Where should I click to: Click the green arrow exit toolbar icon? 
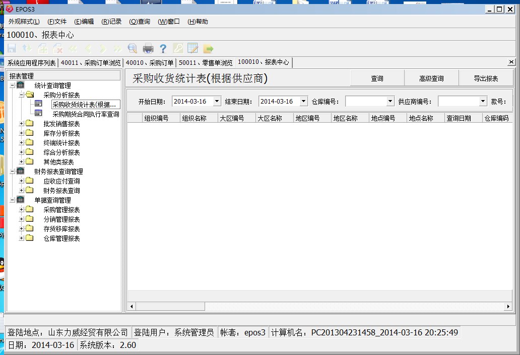pyautogui.click(x=208, y=48)
